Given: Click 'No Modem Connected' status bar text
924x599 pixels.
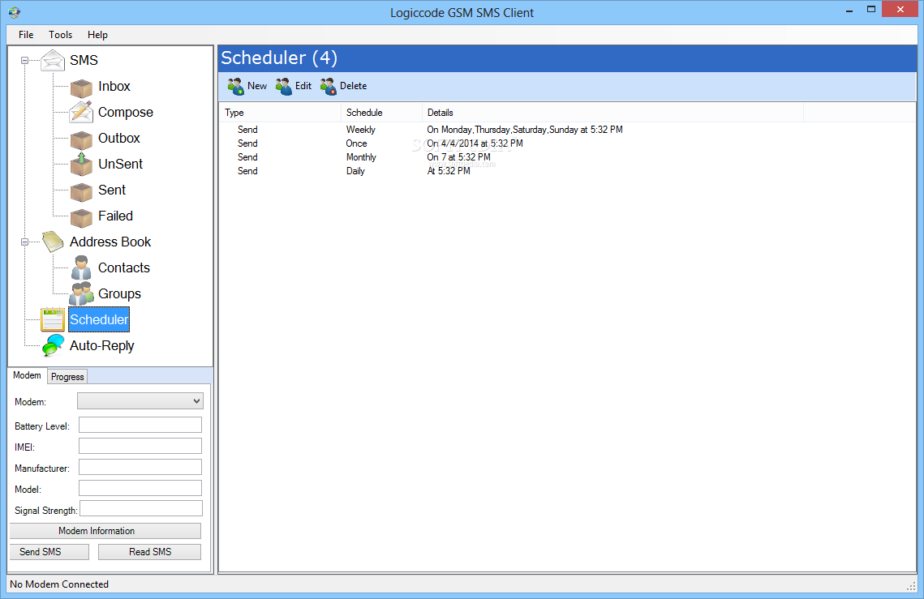Looking at the screenshot, I should point(59,584).
